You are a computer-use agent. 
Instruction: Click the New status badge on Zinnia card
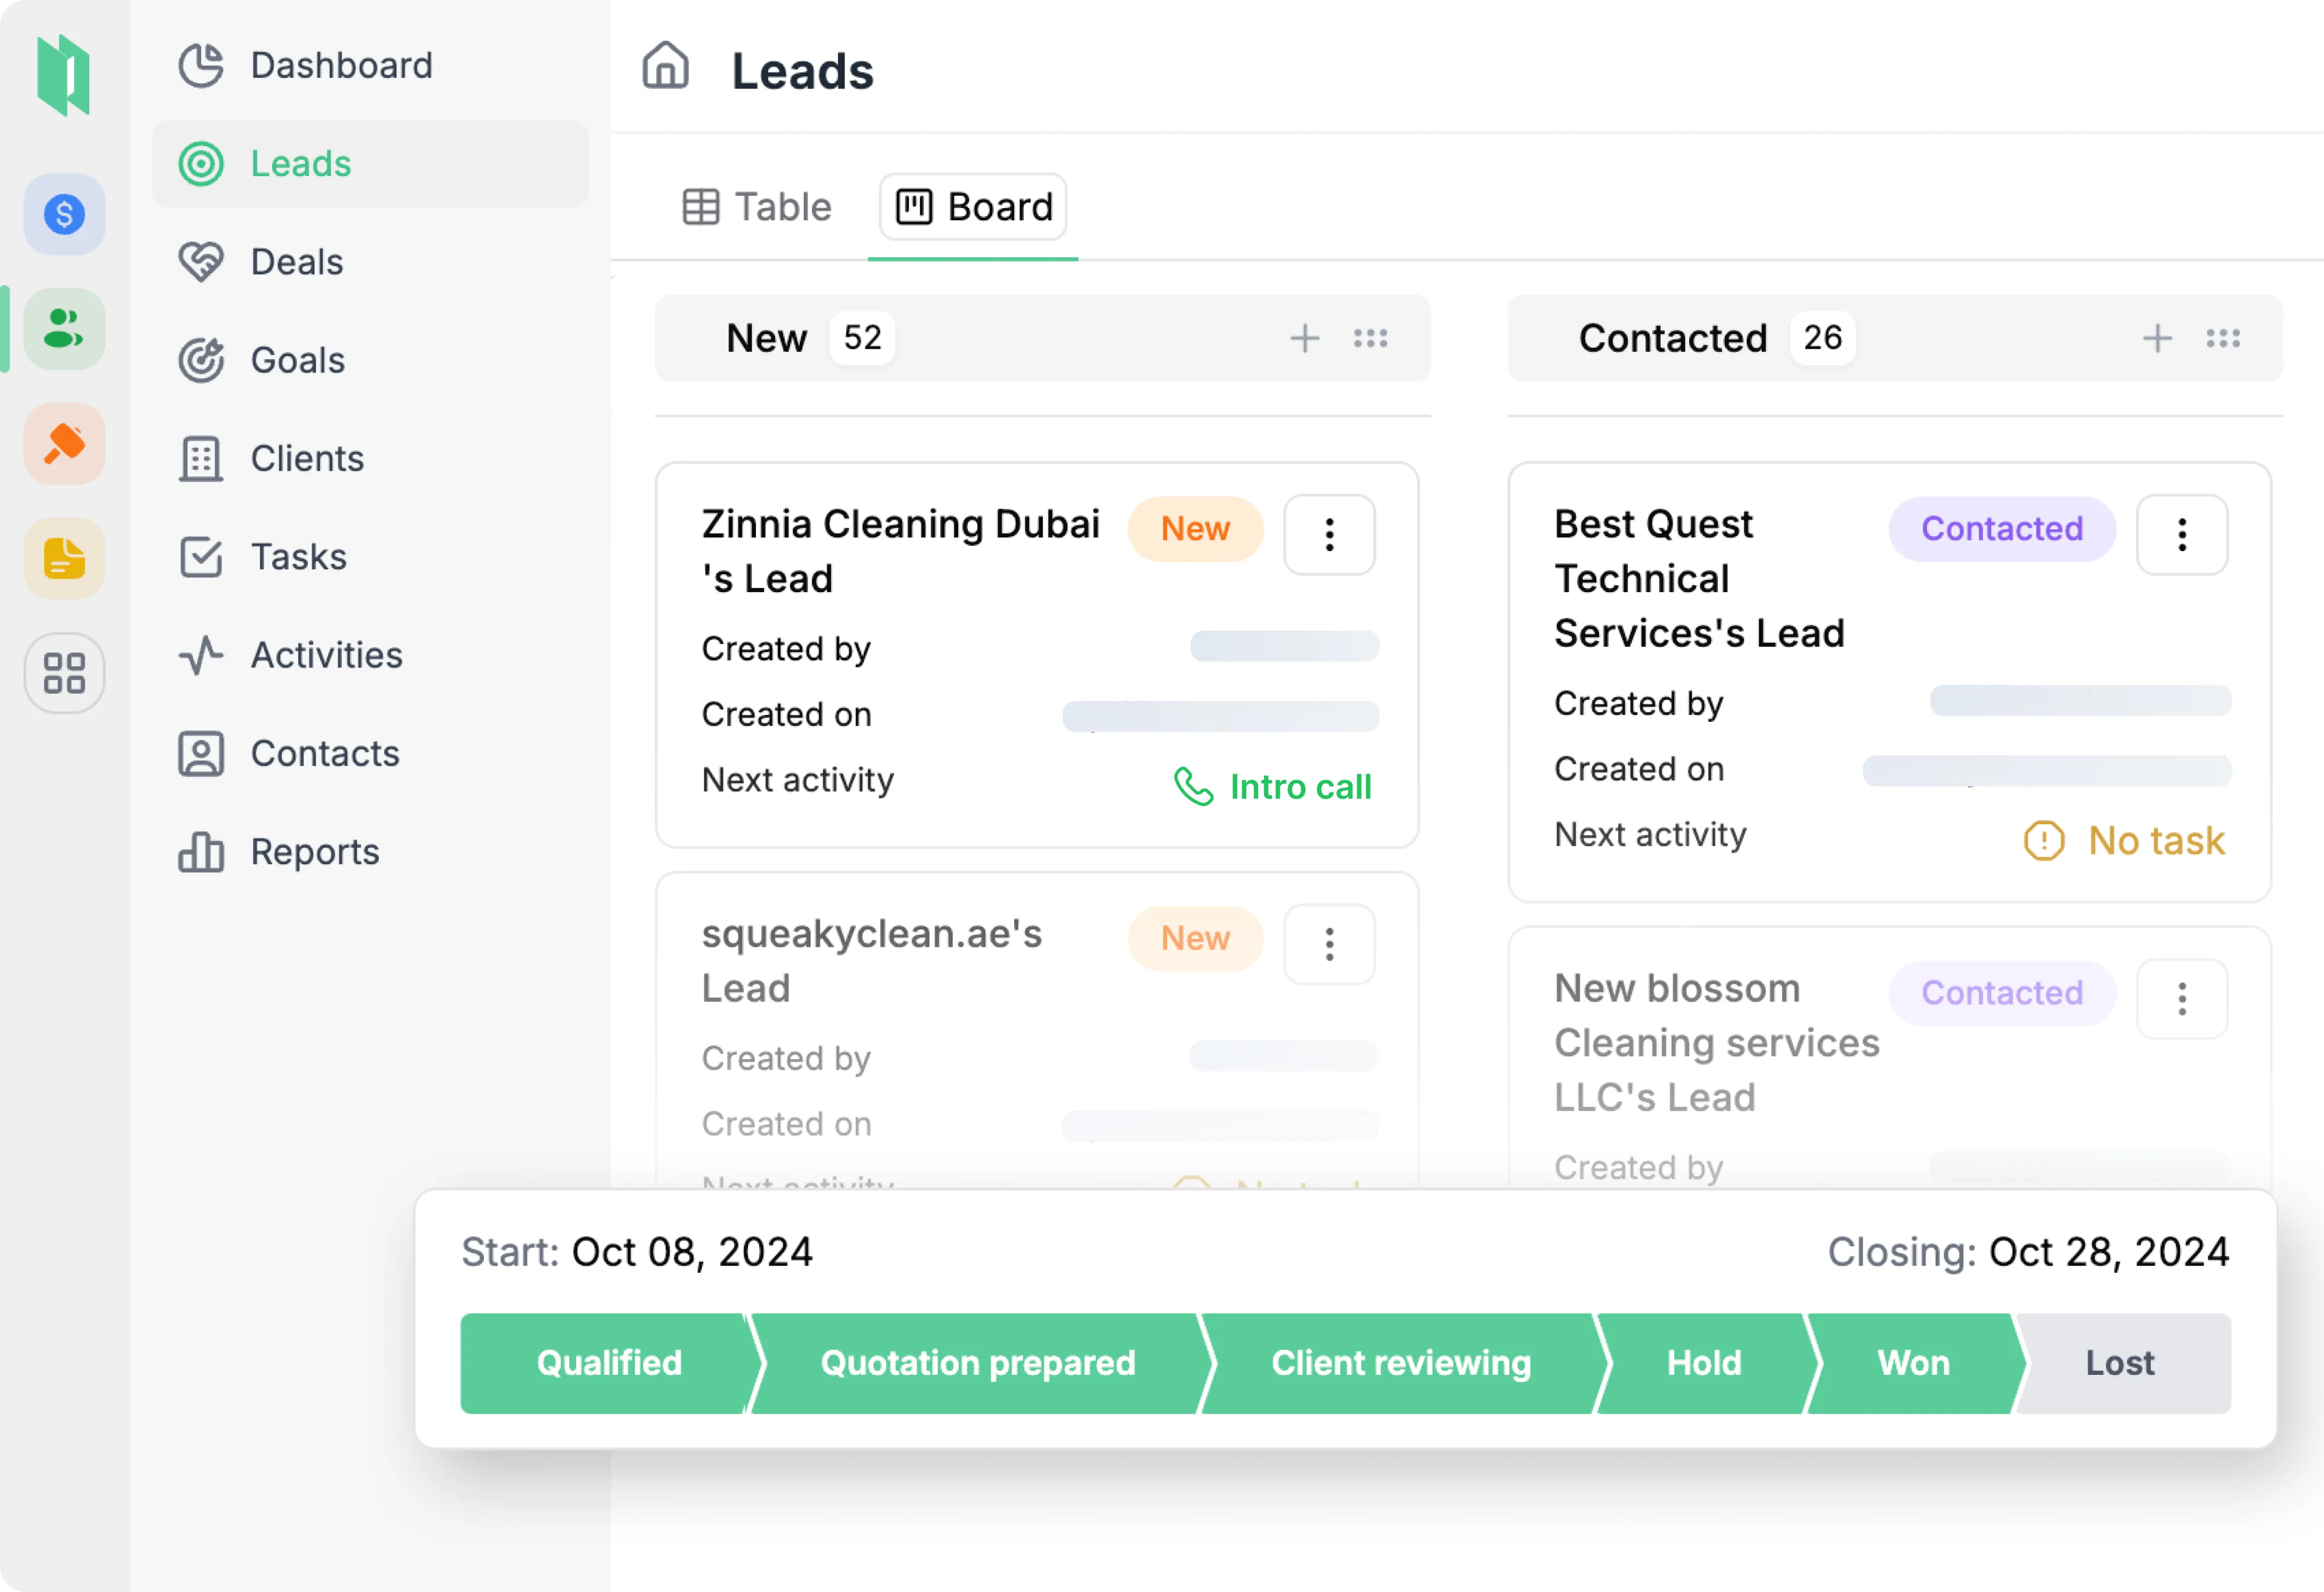pyautogui.click(x=1195, y=529)
